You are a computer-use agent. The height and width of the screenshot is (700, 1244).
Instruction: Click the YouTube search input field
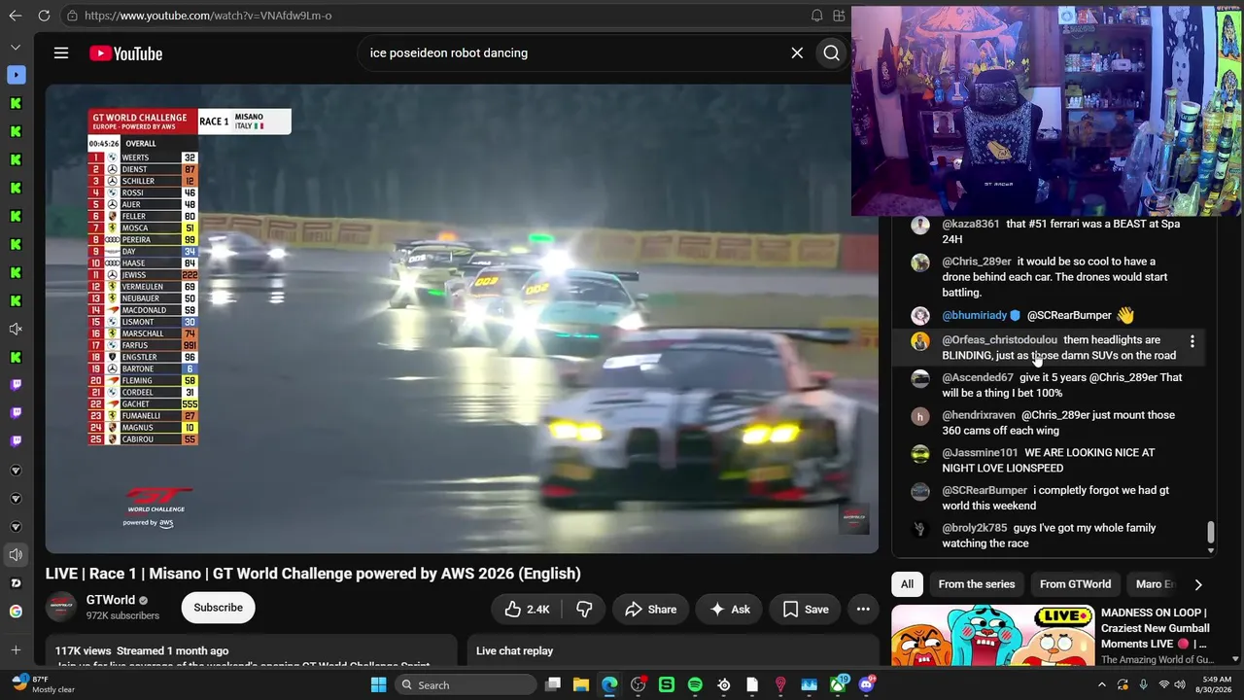click(x=573, y=53)
